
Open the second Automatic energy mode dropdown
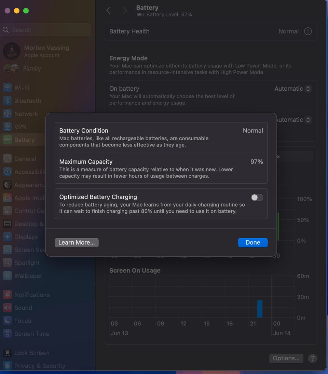[294, 120]
